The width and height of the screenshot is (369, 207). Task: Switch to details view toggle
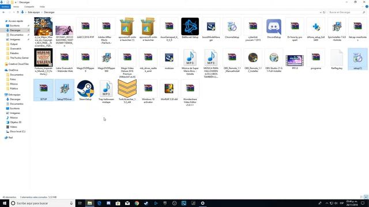(362, 197)
